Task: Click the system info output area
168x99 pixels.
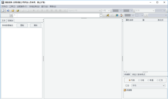Action: point(22,63)
